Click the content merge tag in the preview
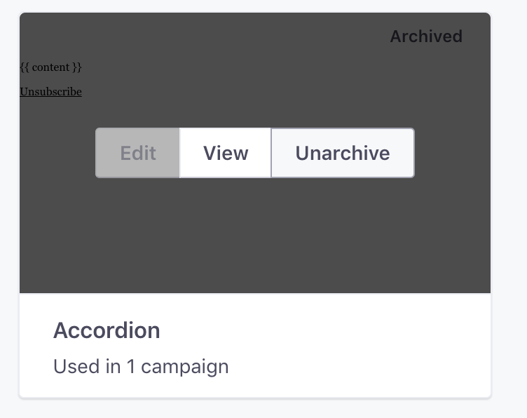Screen dimensions: 527x418 pyautogui.click(x=50, y=67)
